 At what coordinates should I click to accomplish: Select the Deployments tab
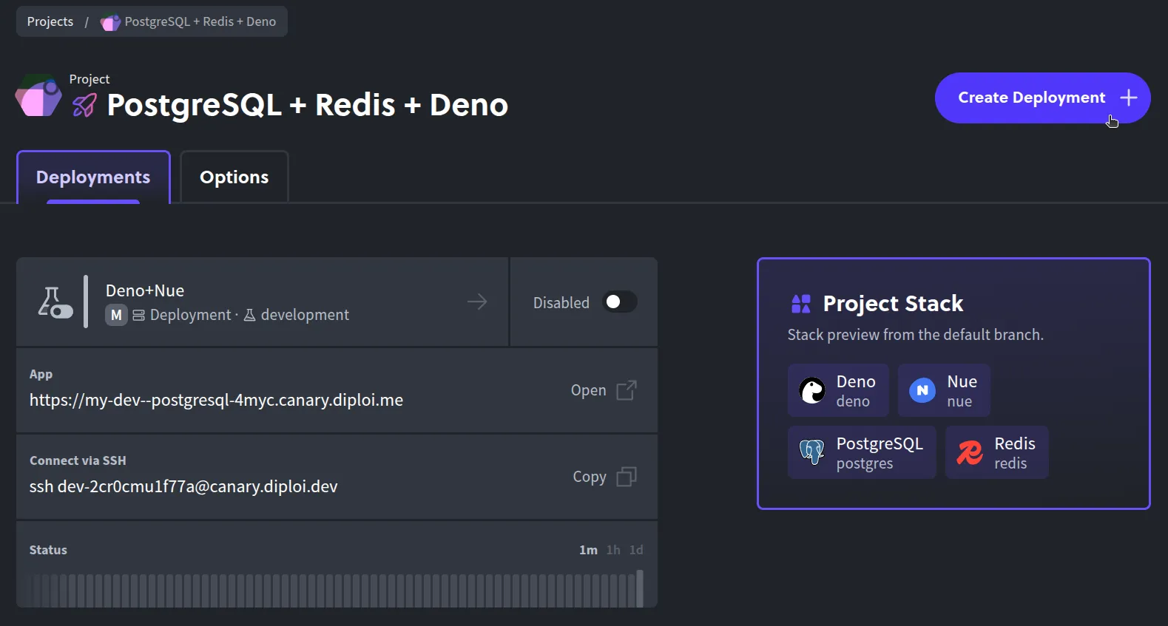[x=93, y=177]
